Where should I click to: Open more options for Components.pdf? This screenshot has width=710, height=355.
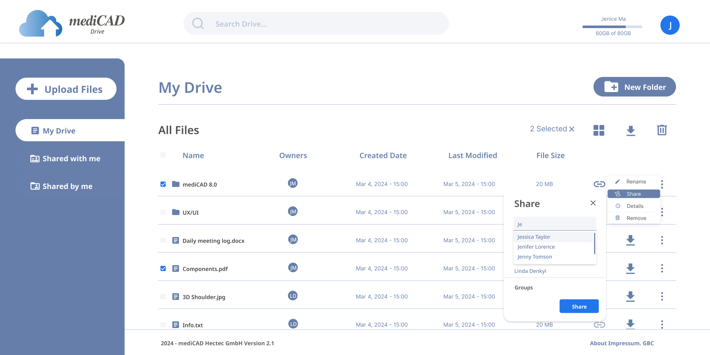[662, 268]
